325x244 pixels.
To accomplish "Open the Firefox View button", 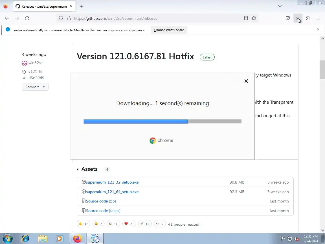I will tap(6, 6).
